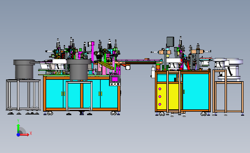Select the olive inclined chute on left machine
This screenshot has width=250, height=153.
pos(106,65)
